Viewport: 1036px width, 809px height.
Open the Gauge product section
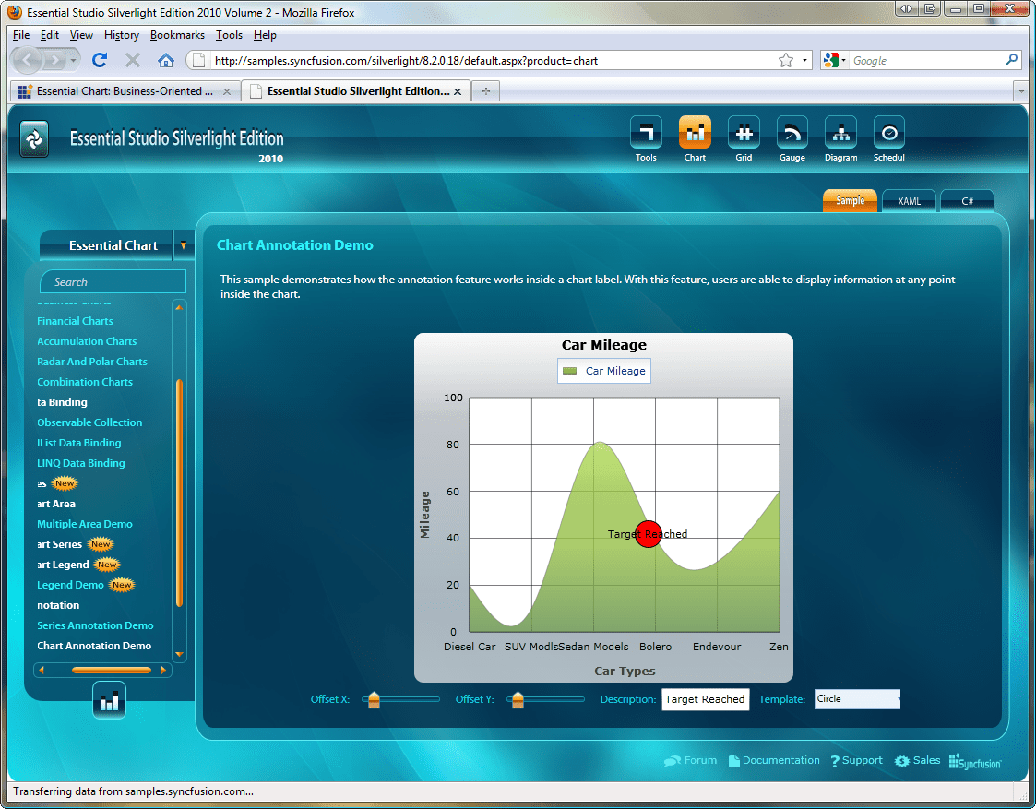tap(792, 133)
